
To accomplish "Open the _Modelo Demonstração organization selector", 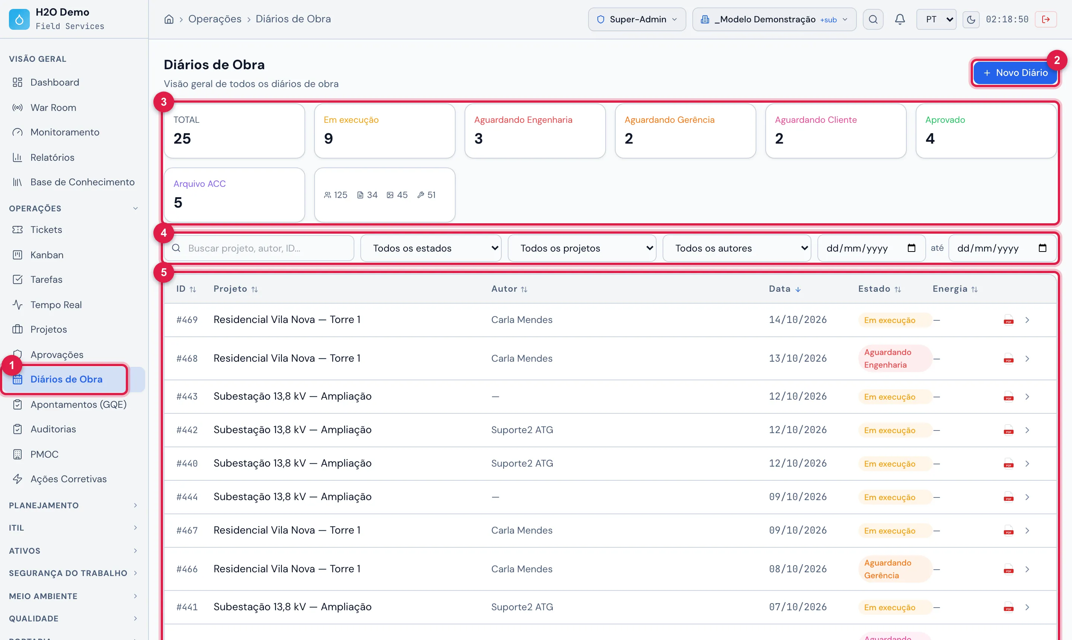I will tap(774, 19).
